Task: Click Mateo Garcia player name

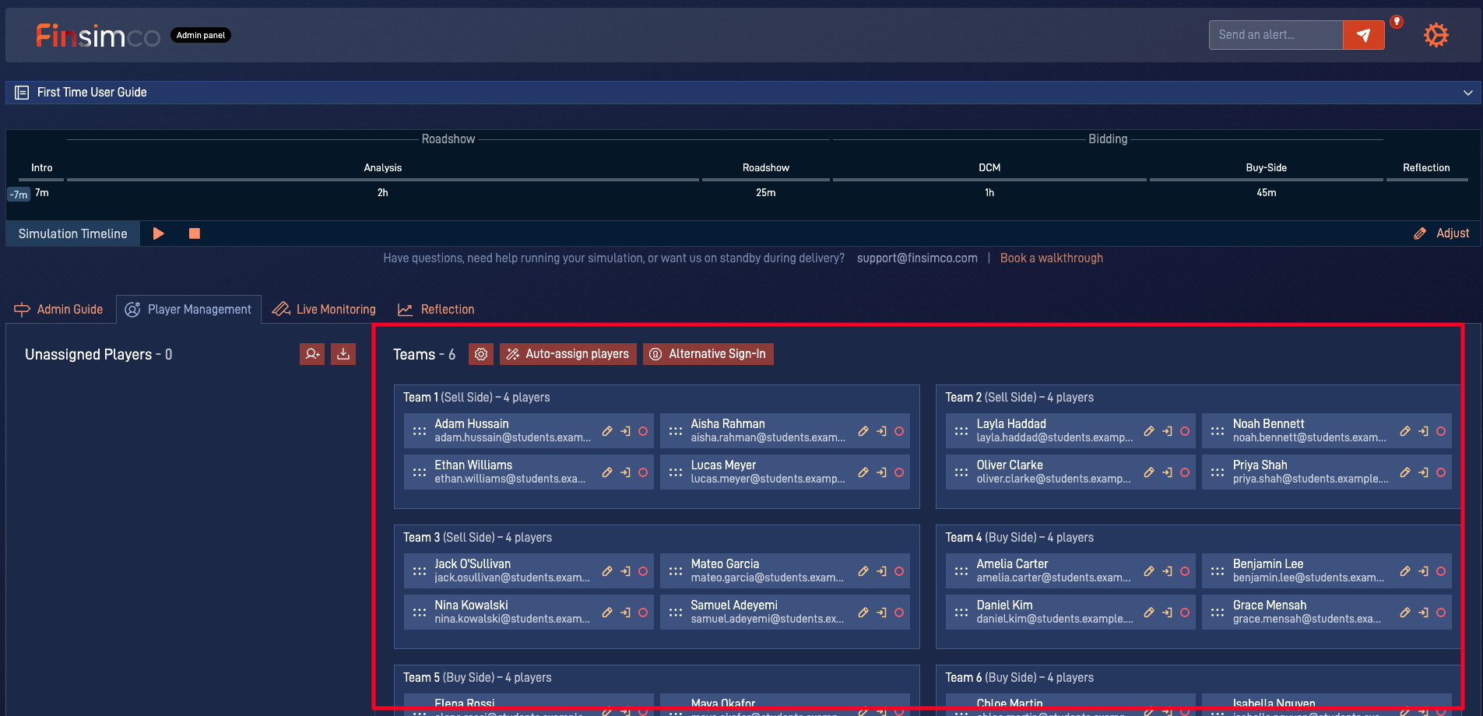Action: [x=725, y=564]
